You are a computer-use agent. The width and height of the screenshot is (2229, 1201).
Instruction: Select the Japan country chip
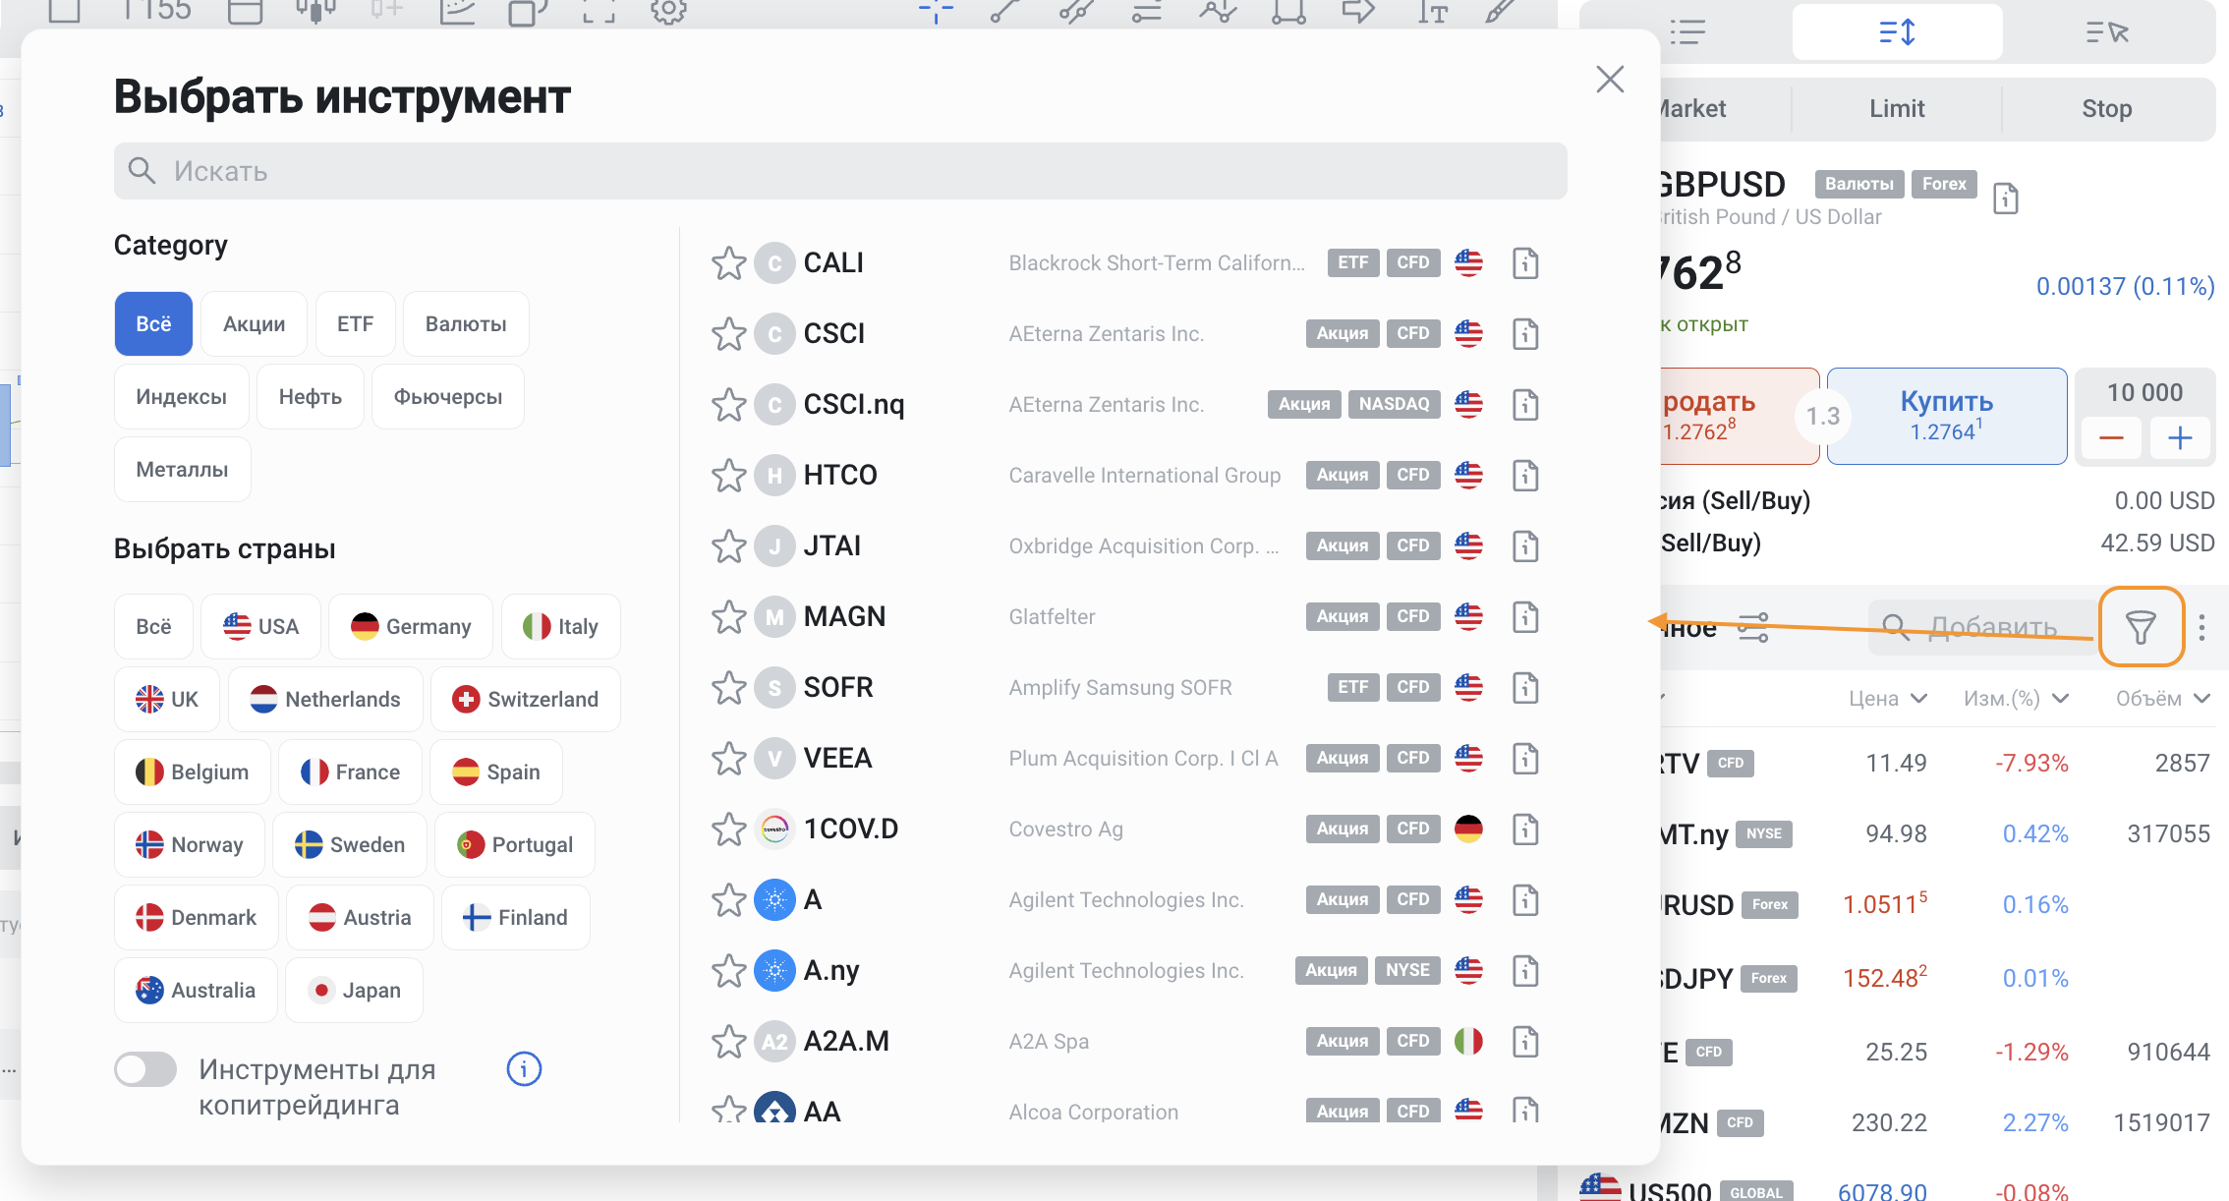point(354,991)
